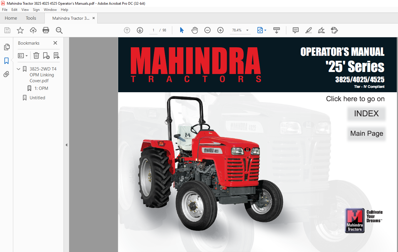Click the Main Page button
Screen dimensions: 398x252
coord(367,134)
